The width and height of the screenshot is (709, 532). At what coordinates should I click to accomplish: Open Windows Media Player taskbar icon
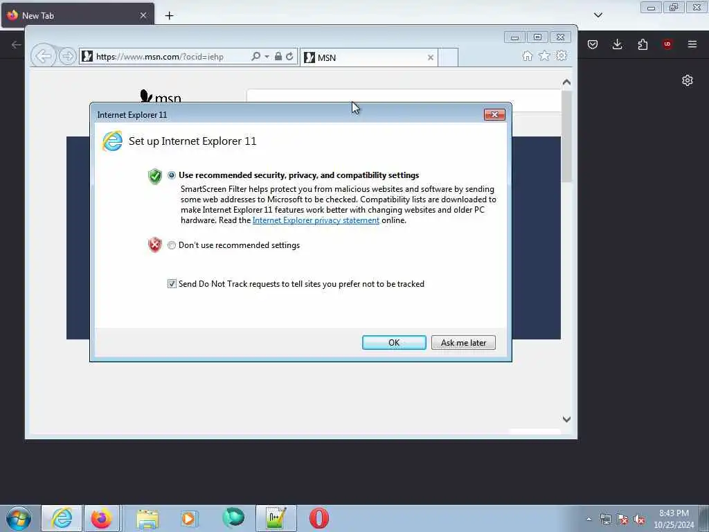tap(188, 519)
